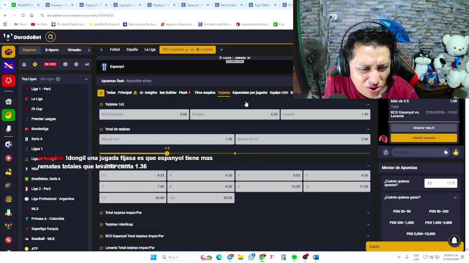This screenshot has width=469, height=263.
Task: Collapse the Top Ligas panel
Action: [x=86, y=79]
